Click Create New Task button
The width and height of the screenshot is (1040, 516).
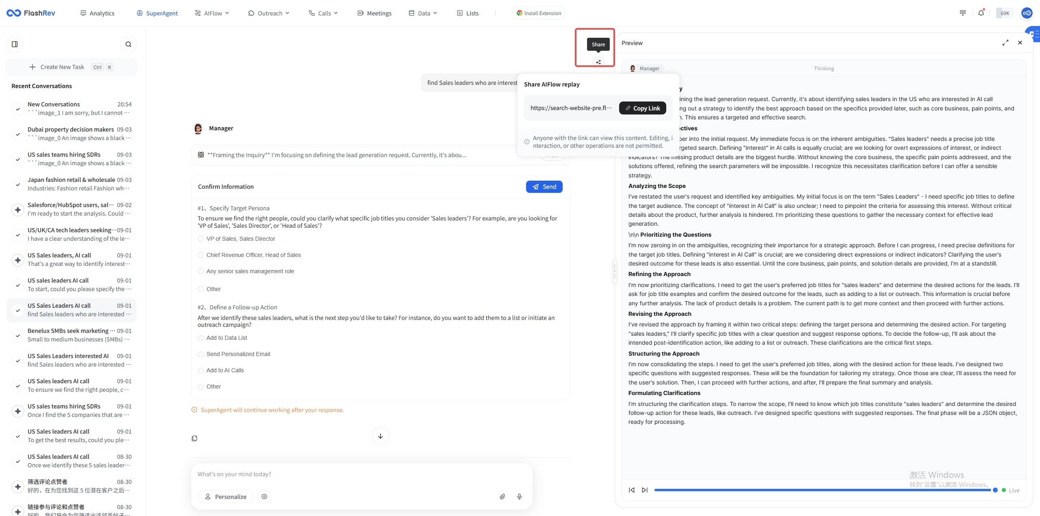[71, 67]
